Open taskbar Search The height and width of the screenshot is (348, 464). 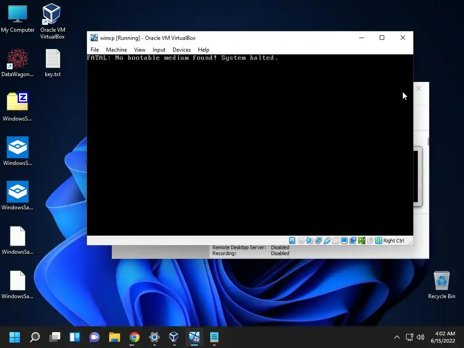[34, 337]
